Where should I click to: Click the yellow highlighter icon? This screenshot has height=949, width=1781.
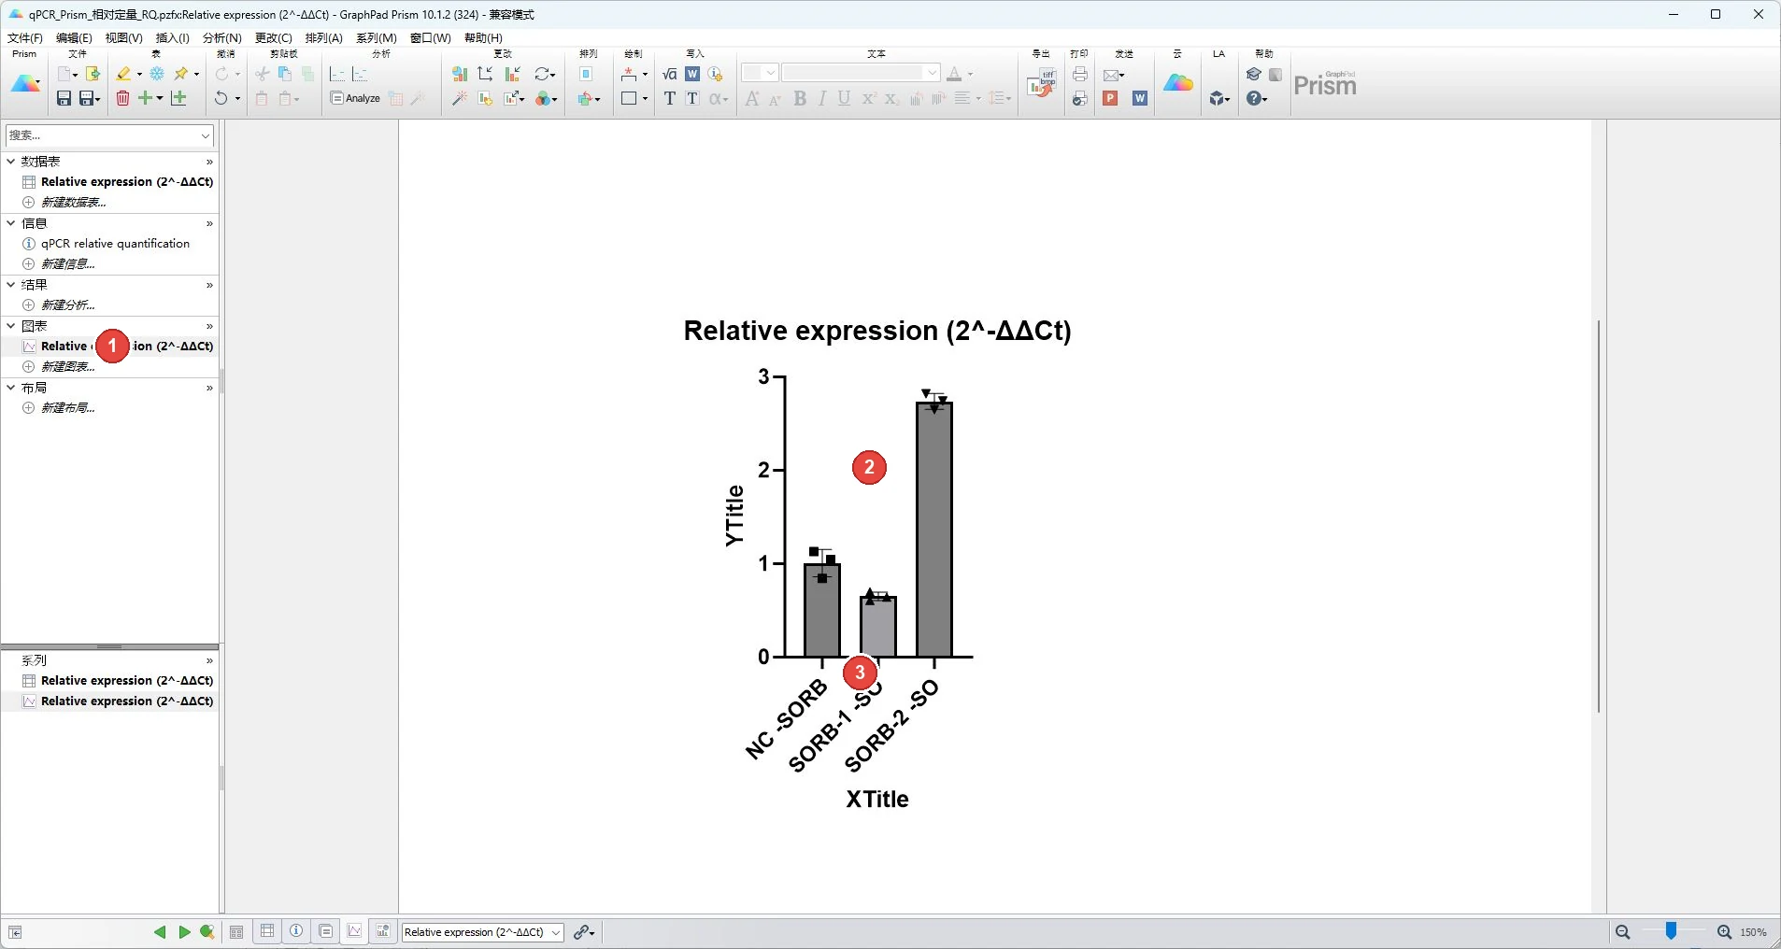click(x=123, y=74)
